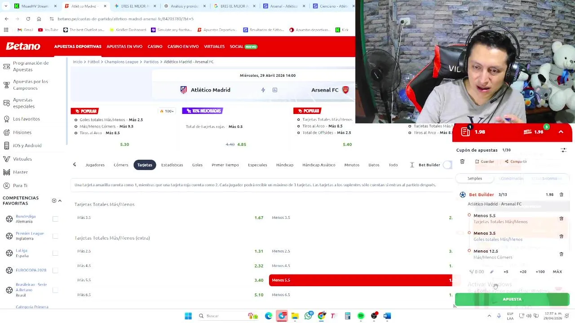Image resolution: width=575 pixels, height=323 pixels.
Task: Switch to the Jugadores market tab
Action: pos(95,165)
